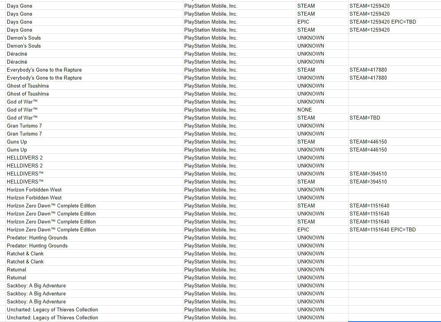Click the last Sackboy: A Big Adventure title
This screenshot has height=322, width=441.
36,301
